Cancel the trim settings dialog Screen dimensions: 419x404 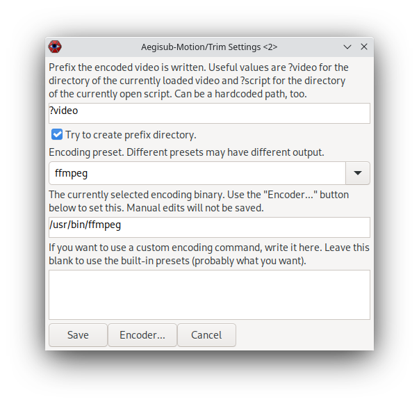pos(206,335)
